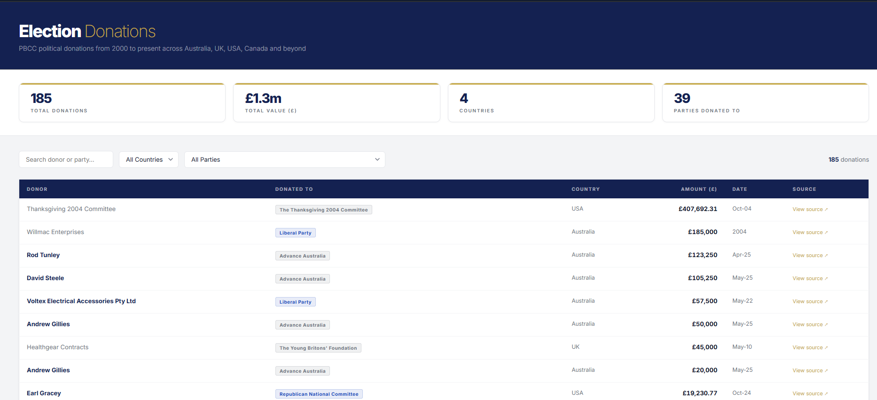Open the All Parties dropdown
Viewport: 877px width, 400px height.
coord(285,159)
